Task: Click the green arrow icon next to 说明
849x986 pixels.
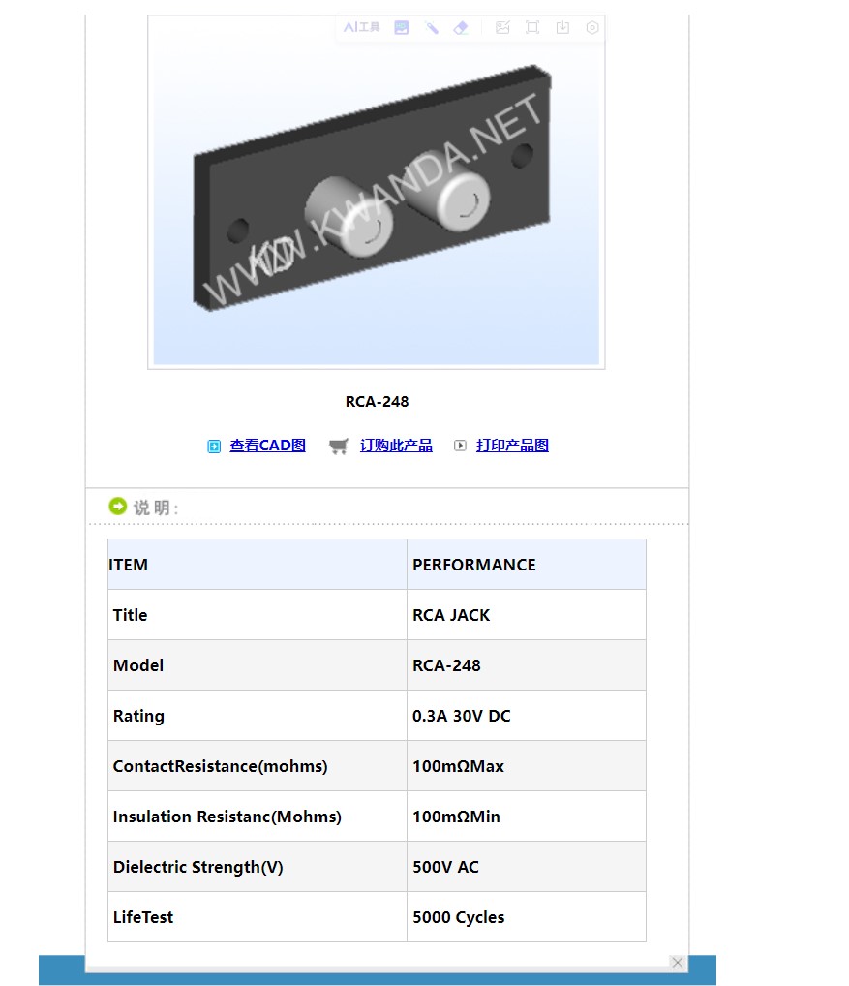Action: point(117,507)
